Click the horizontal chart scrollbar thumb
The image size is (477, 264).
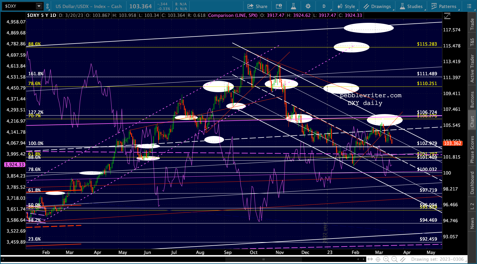[x=263, y=259]
